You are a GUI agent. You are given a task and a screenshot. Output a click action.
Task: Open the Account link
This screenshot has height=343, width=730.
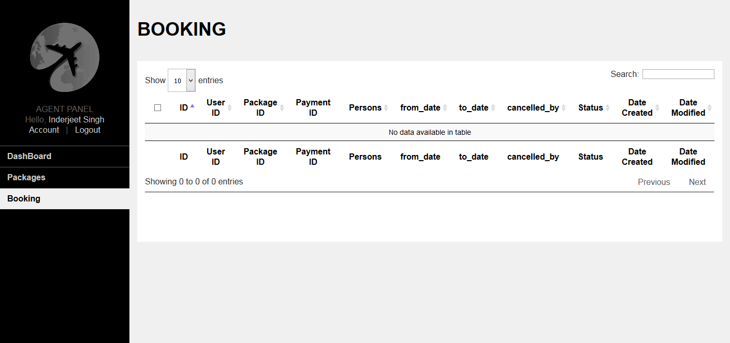pyautogui.click(x=44, y=130)
